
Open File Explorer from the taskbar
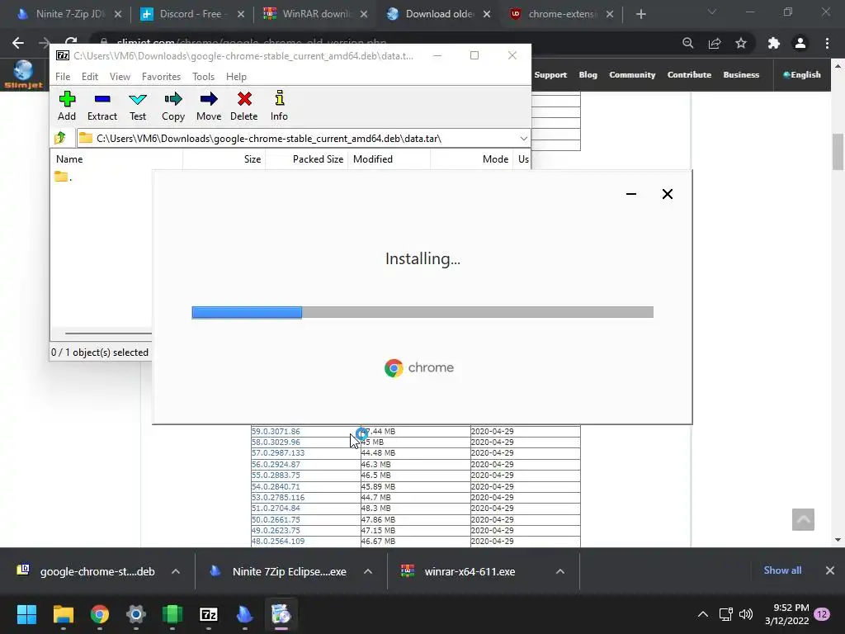pyautogui.click(x=63, y=614)
